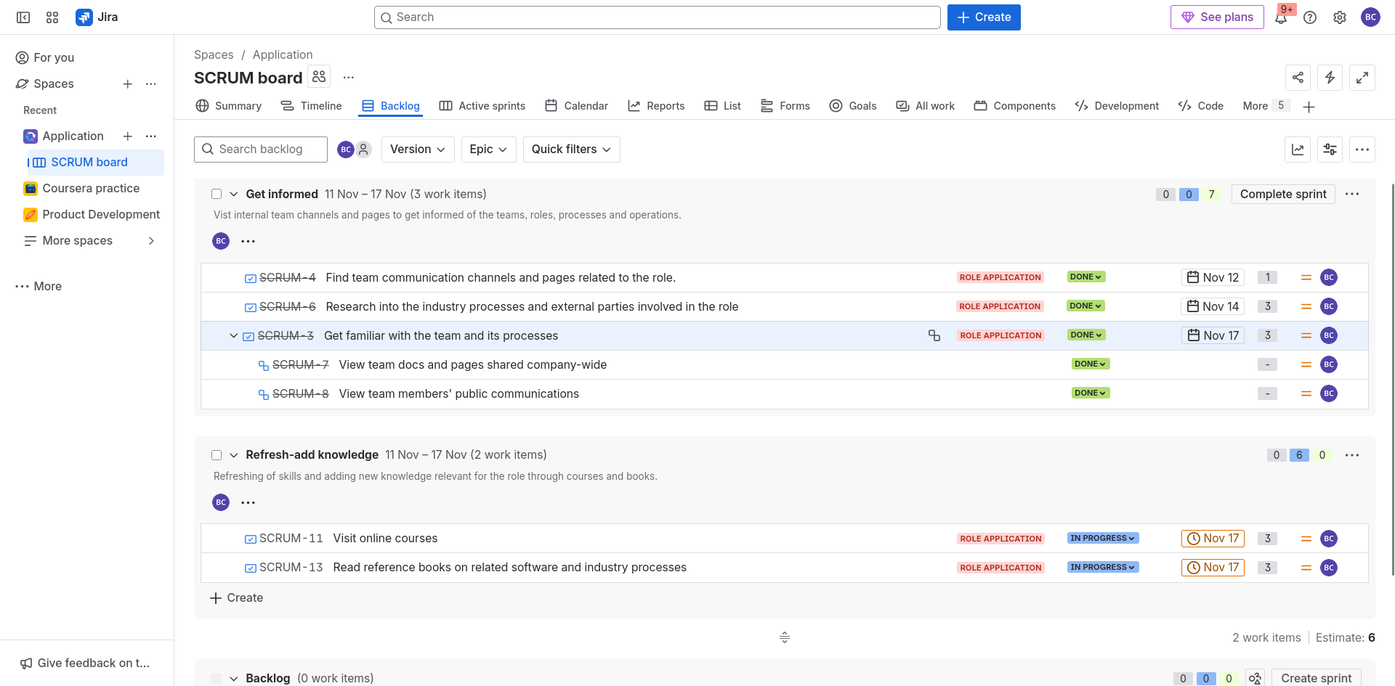Click the app switcher grid icon
Image resolution: width=1395 pixels, height=686 pixels.
click(52, 17)
